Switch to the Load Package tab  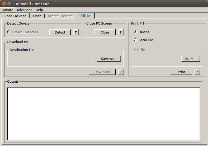[16, 16]
